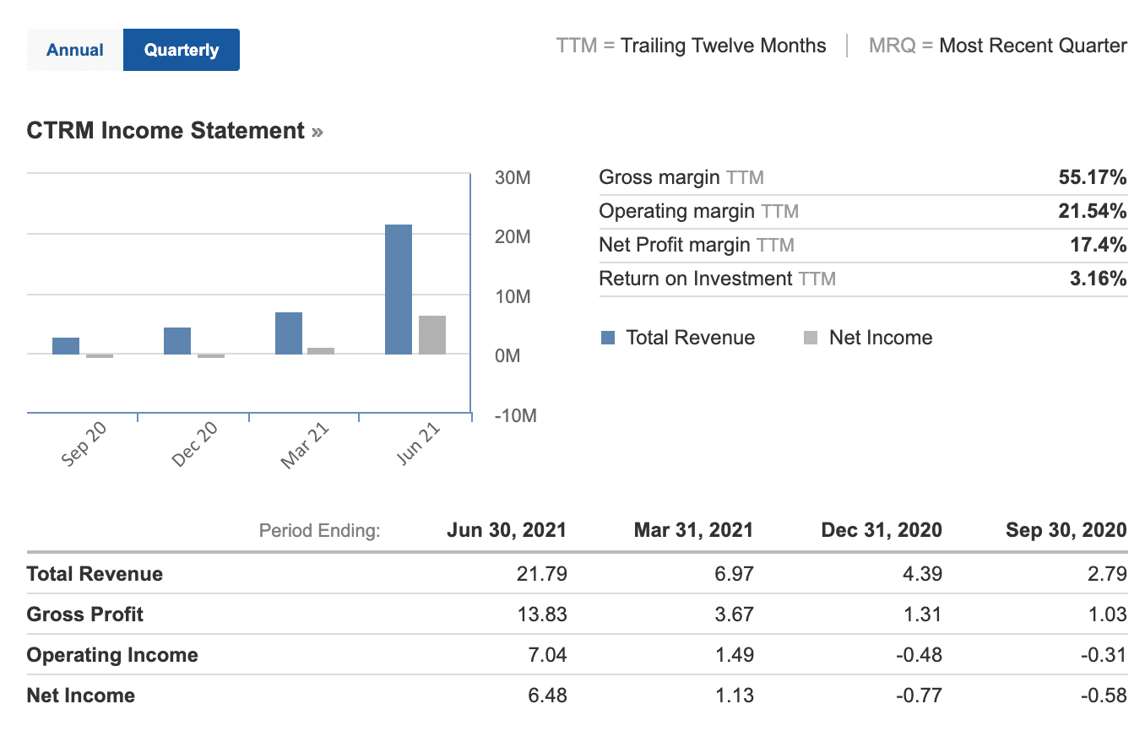This screenshot has width=1145, height=731.
Task: Click the Sep 20 axis label on chart
Action: 84,445
